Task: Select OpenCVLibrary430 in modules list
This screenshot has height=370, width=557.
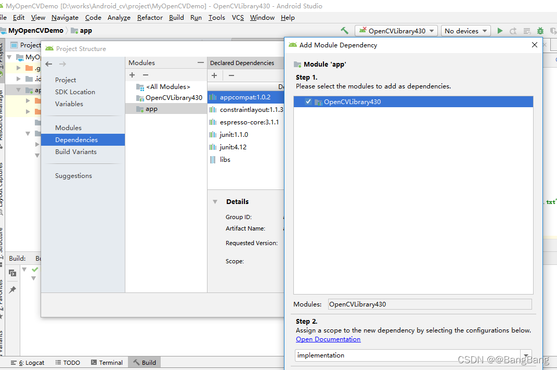Action: (x=166, y=98)
